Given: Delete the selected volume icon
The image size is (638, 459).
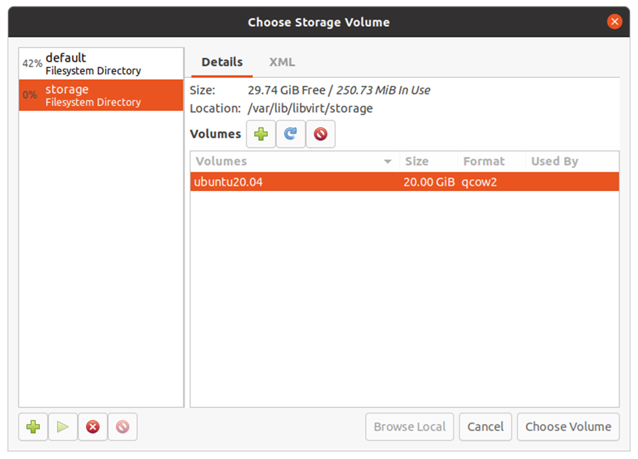Looking at the screenshot, I should tap(320, 134).
